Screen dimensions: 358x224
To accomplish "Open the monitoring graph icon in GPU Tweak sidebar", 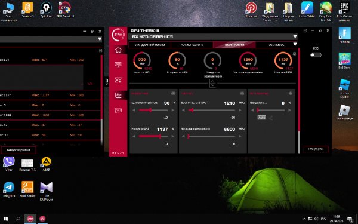I will [x=118, y=95].
